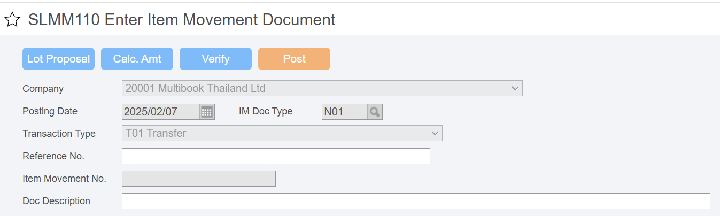This screenshot has width=720, height=216.
Task: Focus the IM Doc Type field N01
Action: click(x=344, y=112)
